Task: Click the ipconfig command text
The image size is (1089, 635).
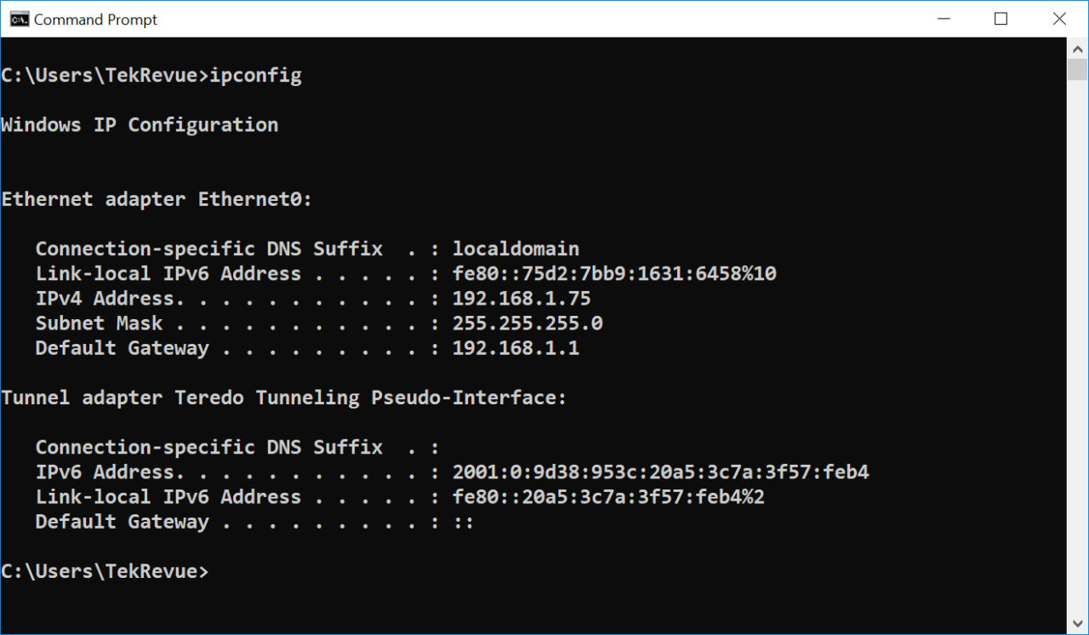Action: [255, 75]
